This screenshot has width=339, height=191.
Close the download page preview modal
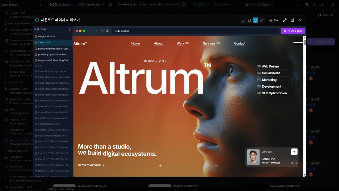tap(300, 20)
